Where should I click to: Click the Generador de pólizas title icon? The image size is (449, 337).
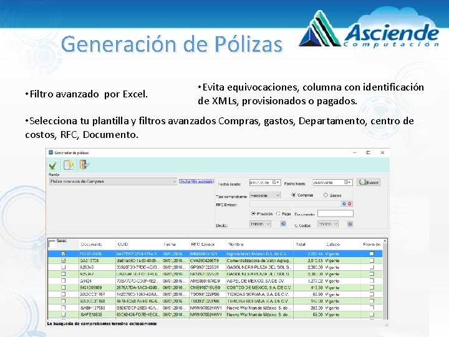tap(51, 152)
